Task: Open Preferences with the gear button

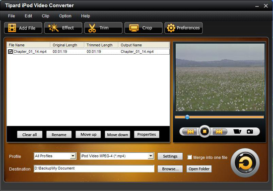Action: (x=183, y=28)
